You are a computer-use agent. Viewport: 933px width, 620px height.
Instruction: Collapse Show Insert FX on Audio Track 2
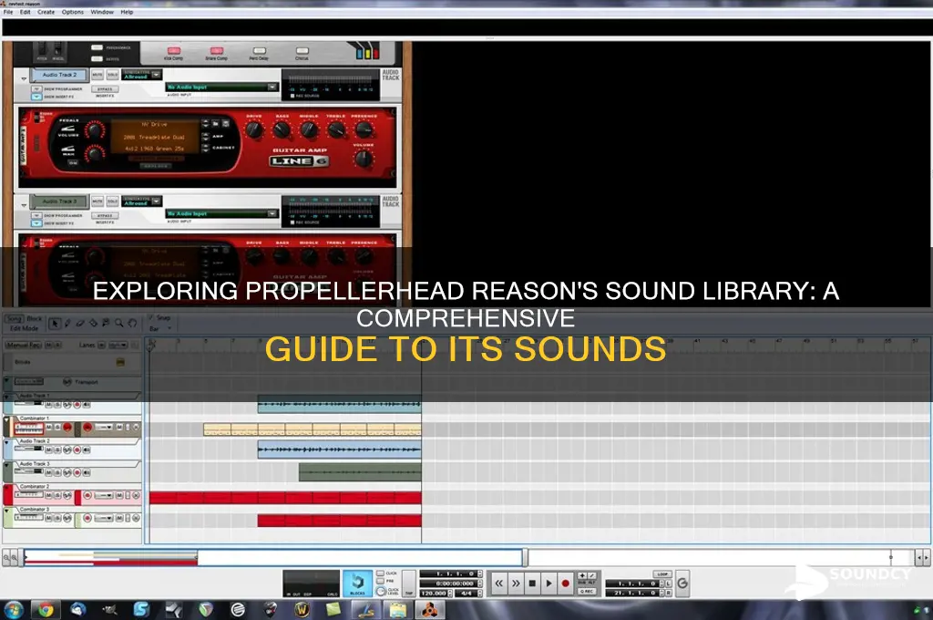click(x=36, y=97)
